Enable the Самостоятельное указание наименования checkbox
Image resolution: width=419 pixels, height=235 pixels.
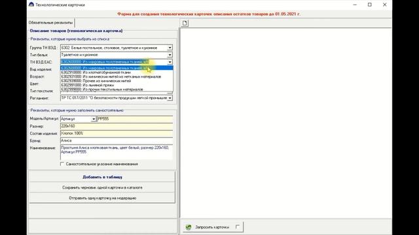(x=62, y=164)
